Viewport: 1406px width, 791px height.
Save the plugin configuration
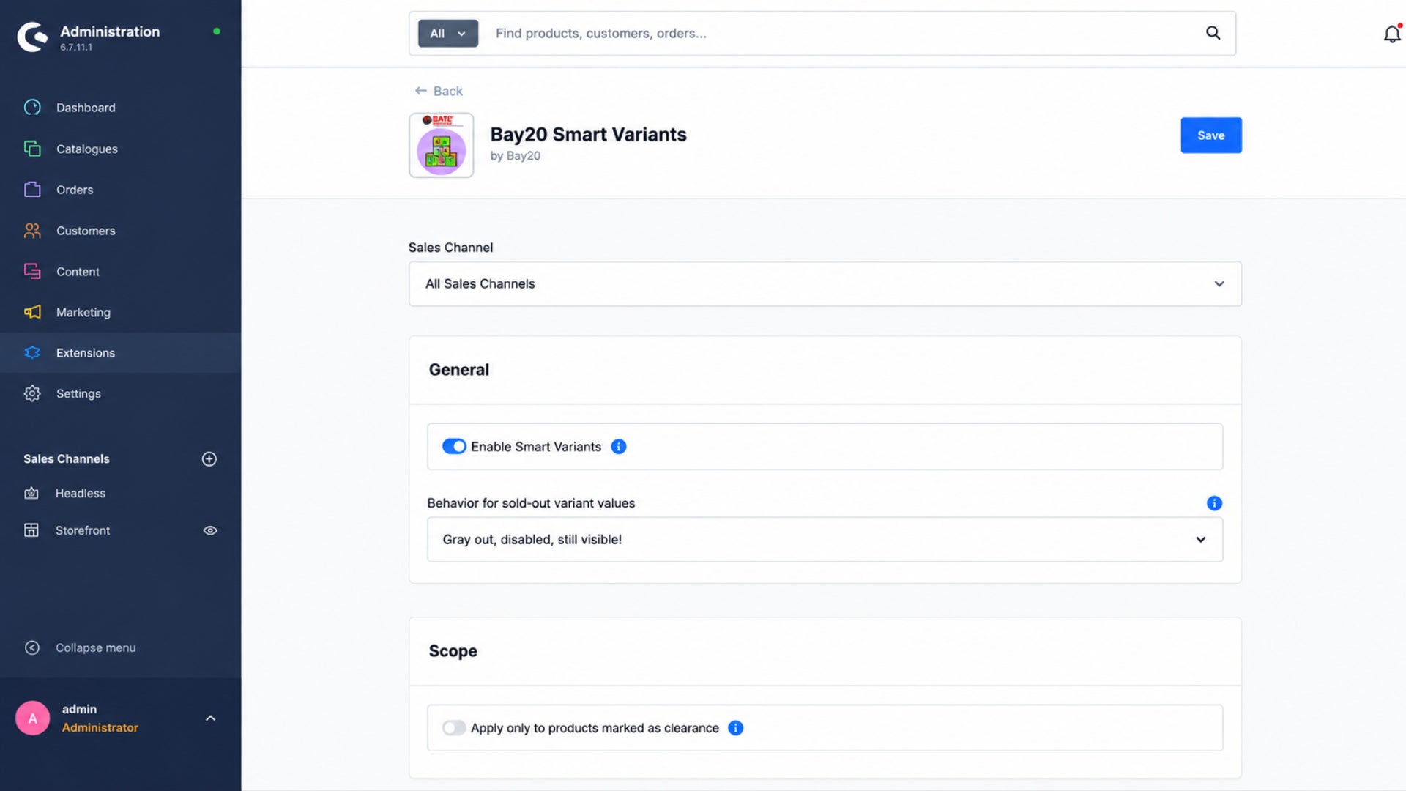point(1211,135)
